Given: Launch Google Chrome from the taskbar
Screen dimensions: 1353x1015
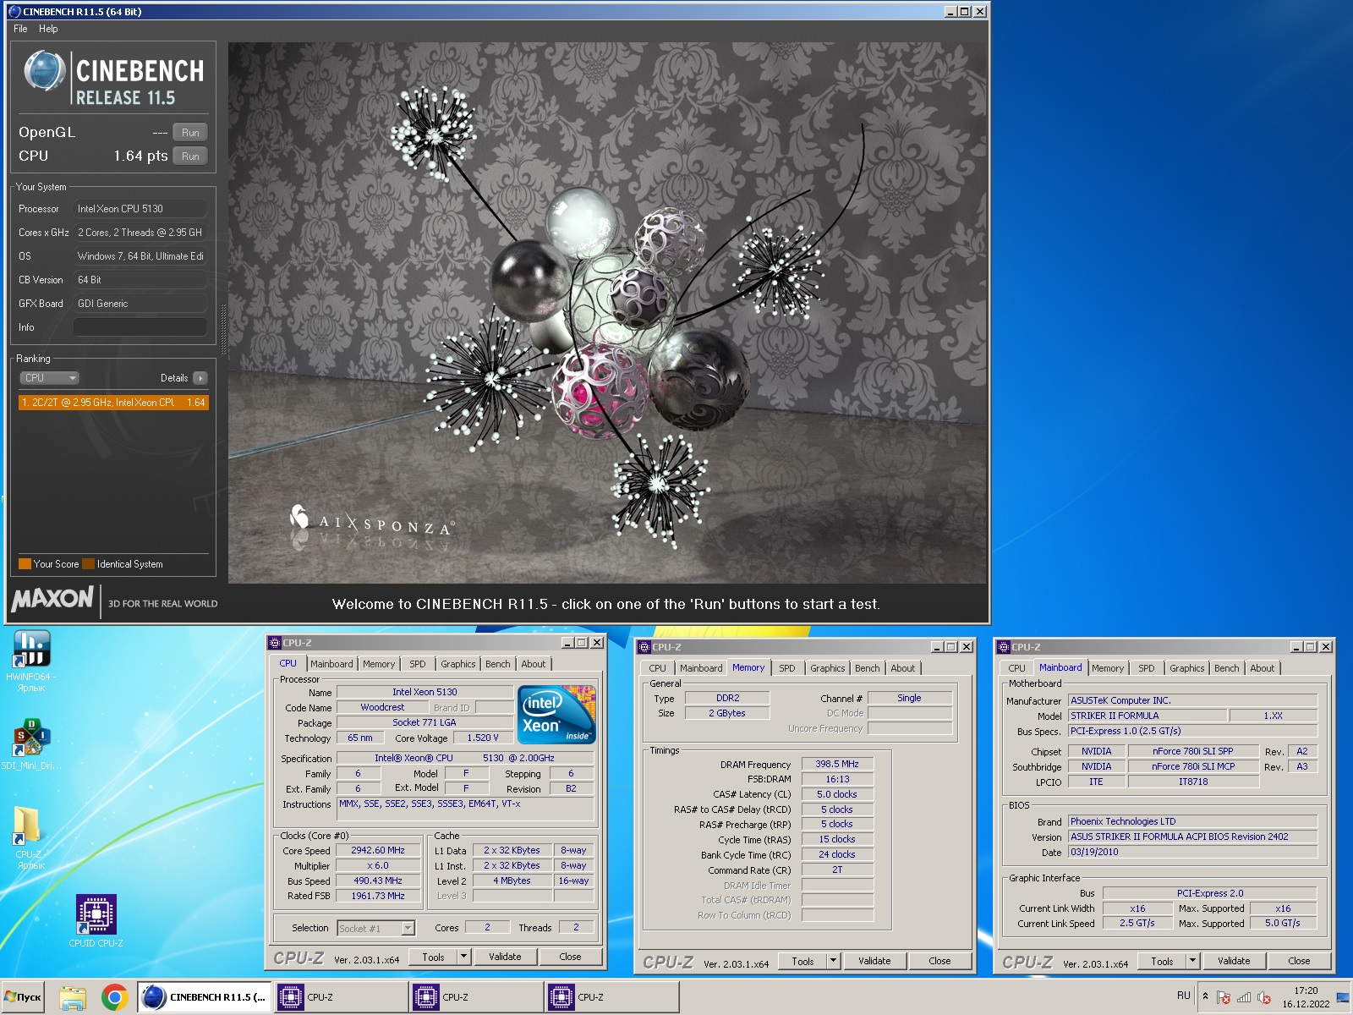Looking at the screenshot, I should coord(114,997).
